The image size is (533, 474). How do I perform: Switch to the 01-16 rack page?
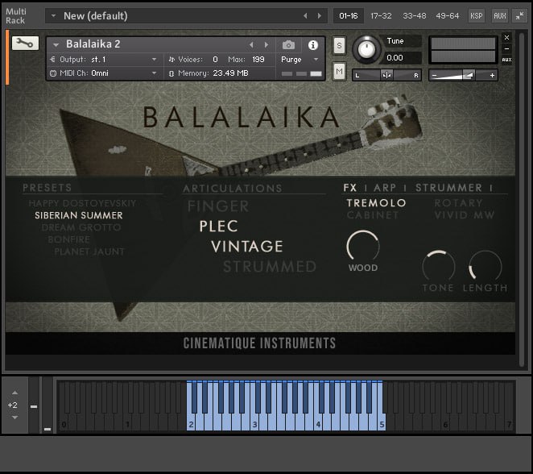click(x=349, y=15)
